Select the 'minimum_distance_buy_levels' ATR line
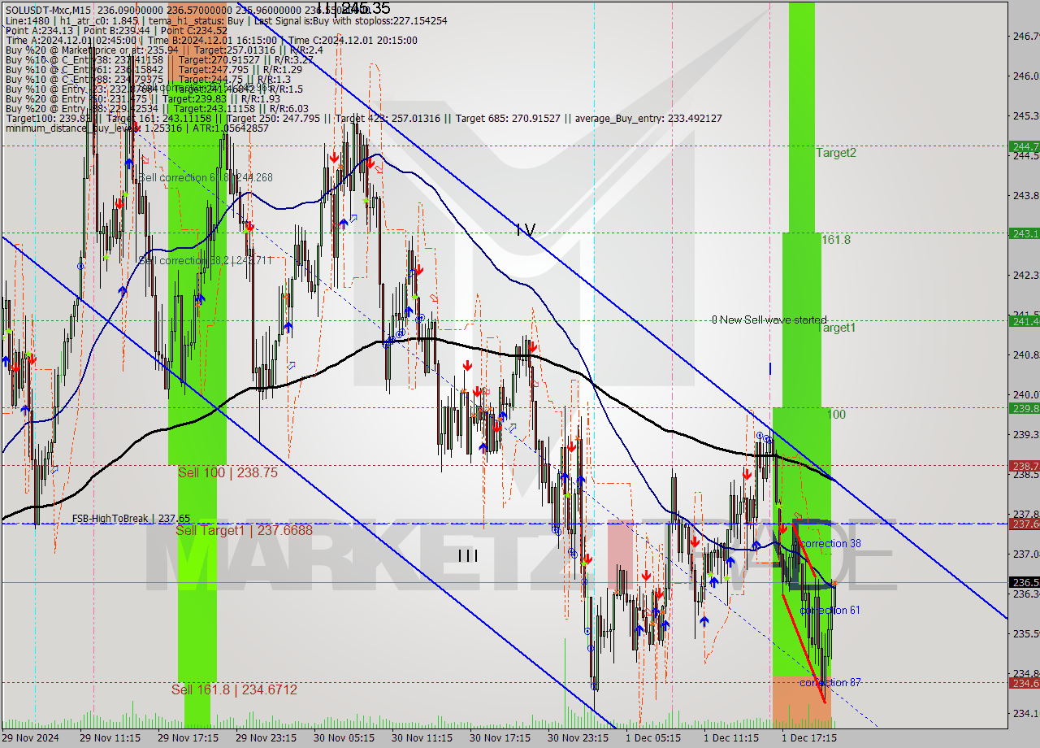This screenshot has width=1040, height=748. (136, 128)
